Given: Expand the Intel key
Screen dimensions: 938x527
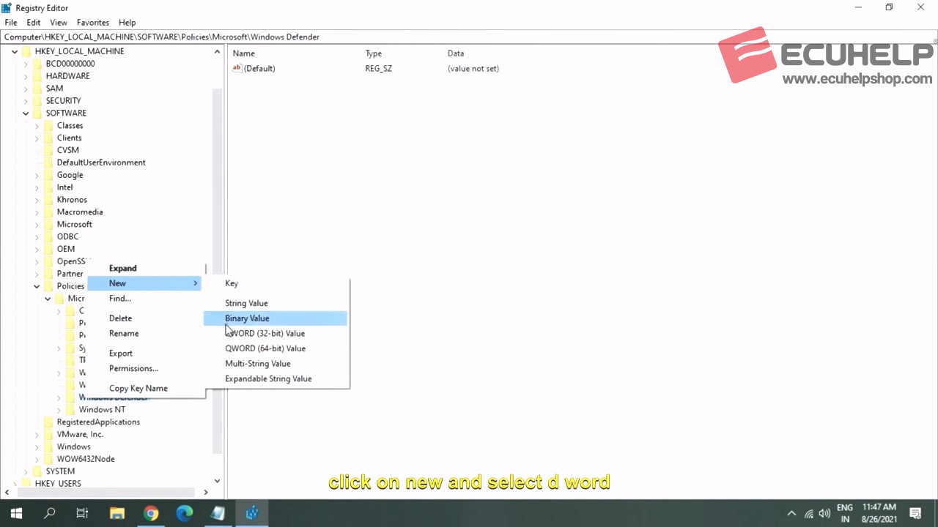Looking at the screenshot, I should [x=37, y=187].
